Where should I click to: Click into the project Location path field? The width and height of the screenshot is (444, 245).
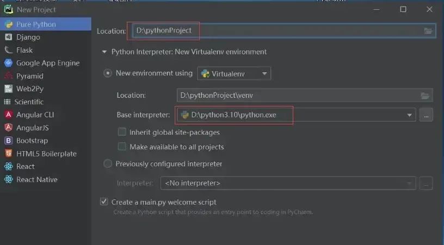[x=283, y=31]
